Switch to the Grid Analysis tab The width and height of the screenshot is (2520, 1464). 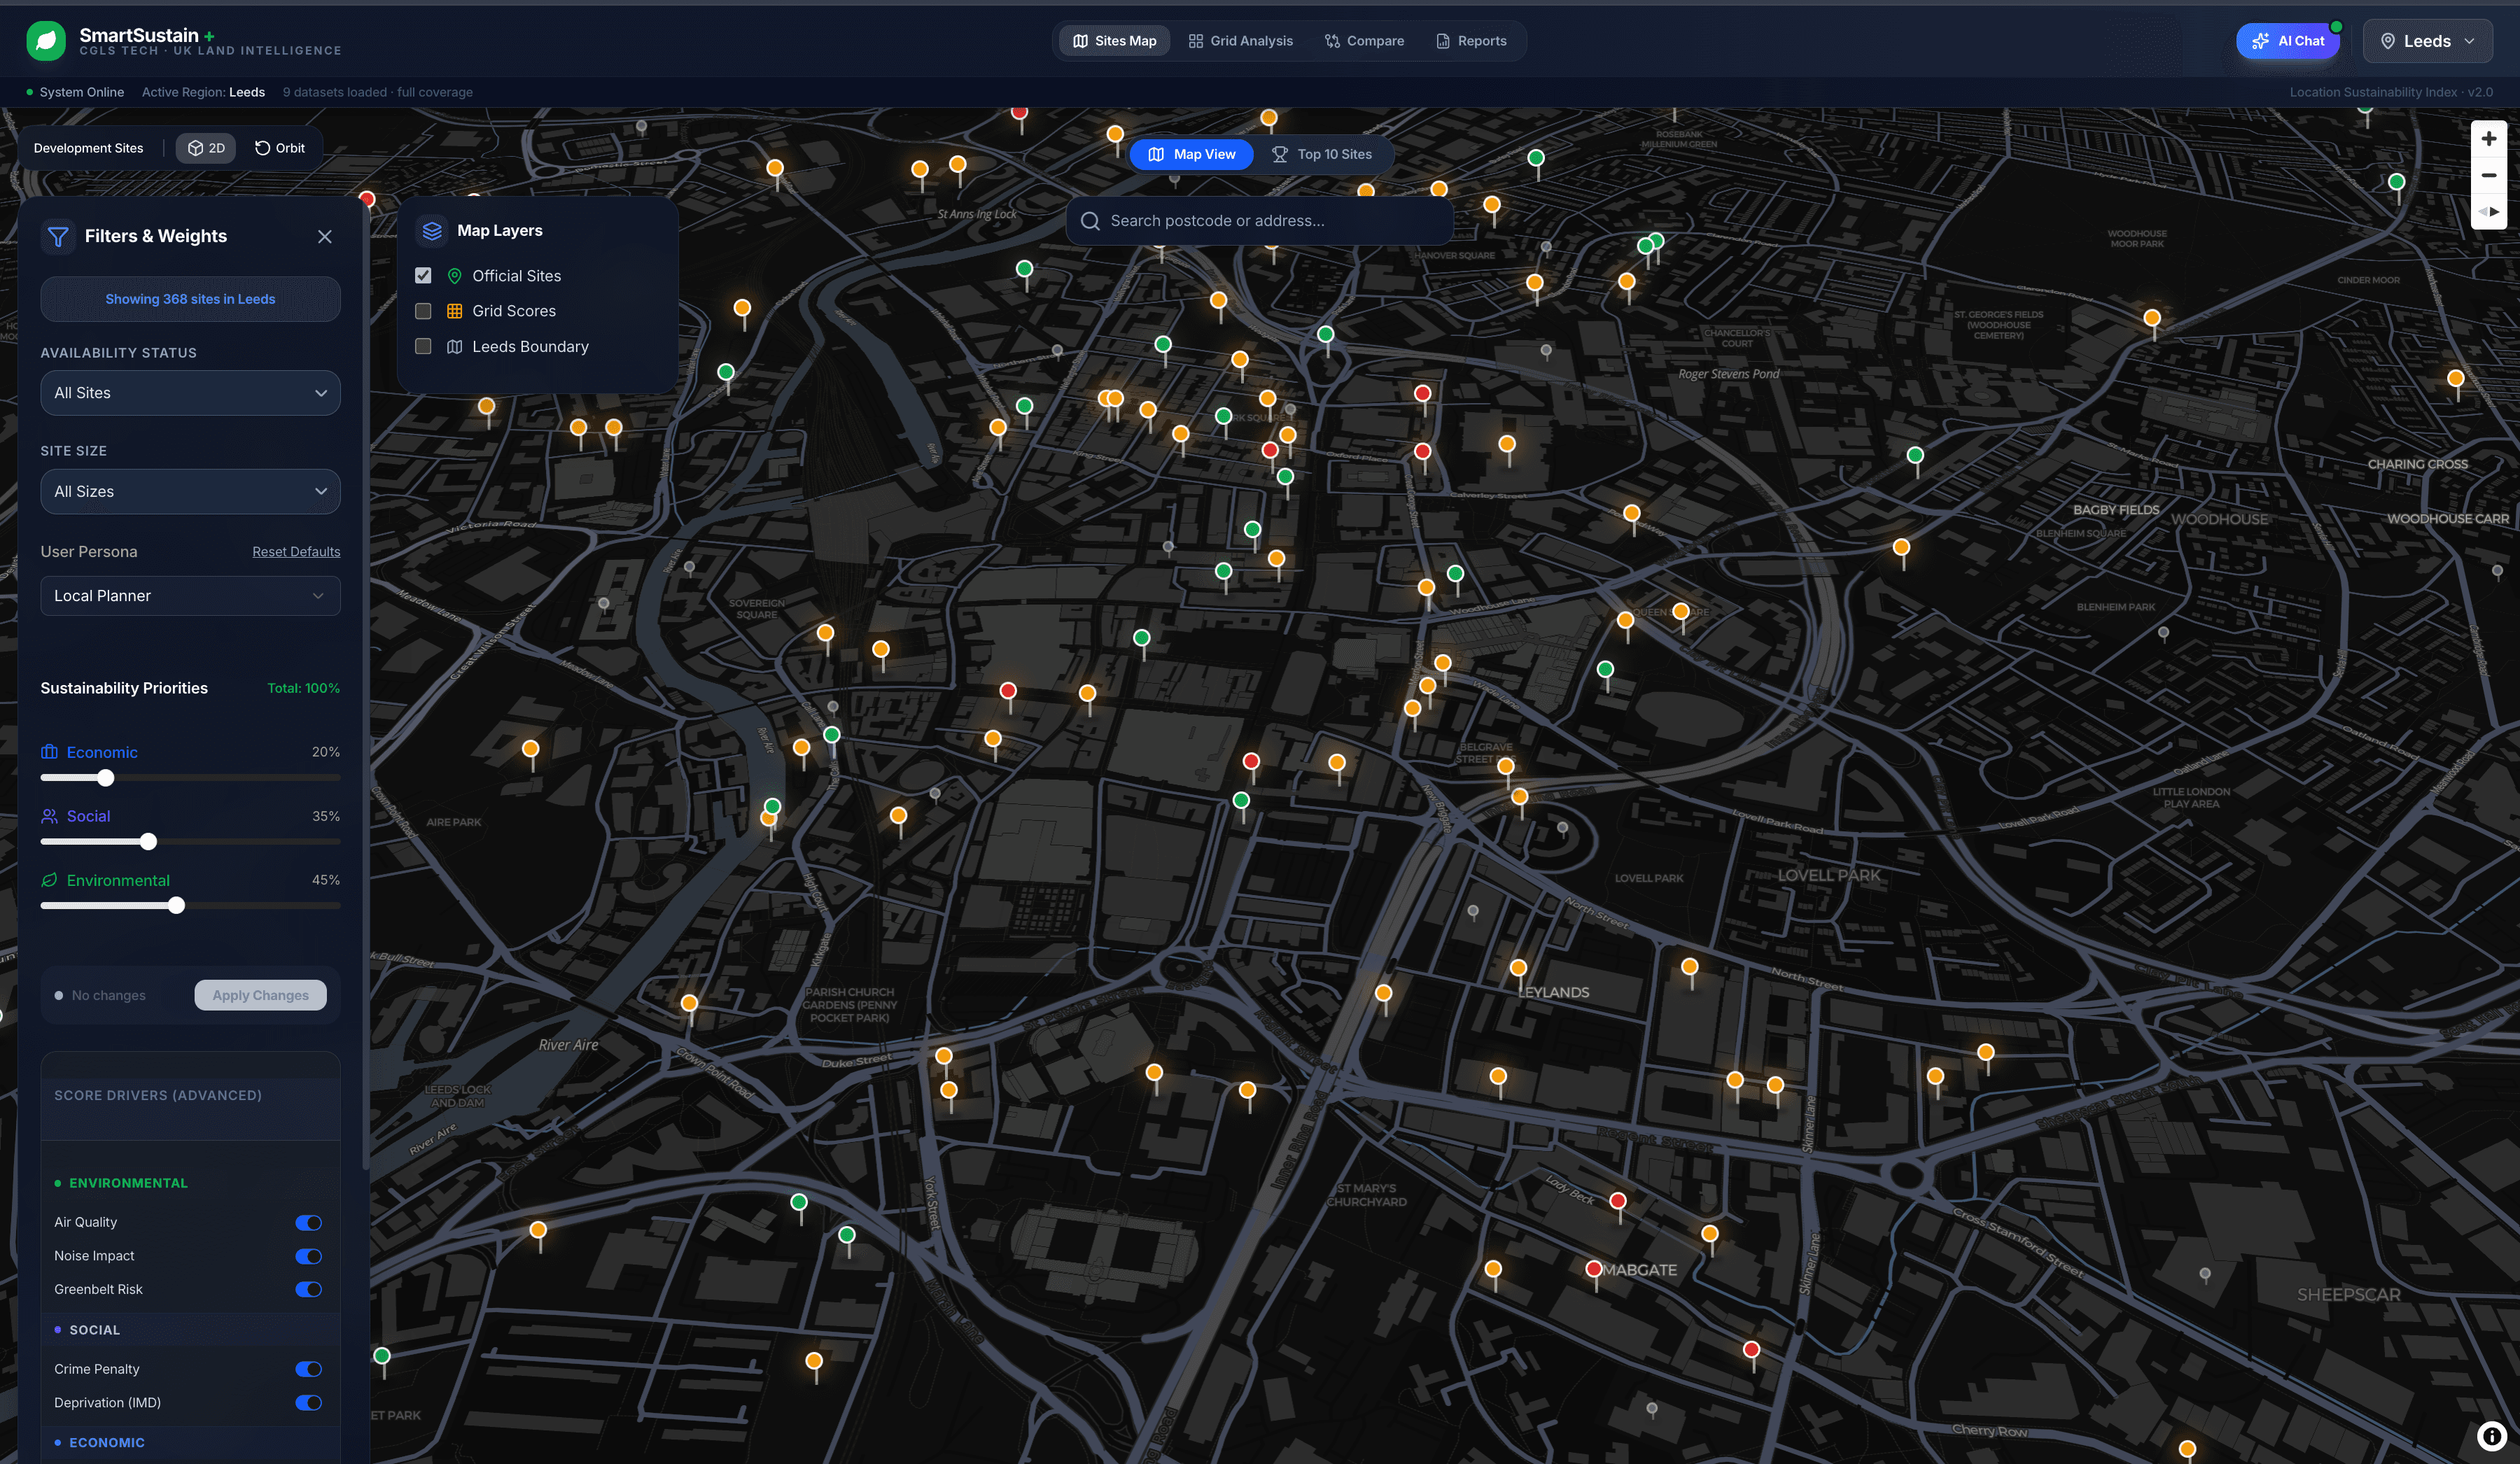pos(1240,41)
